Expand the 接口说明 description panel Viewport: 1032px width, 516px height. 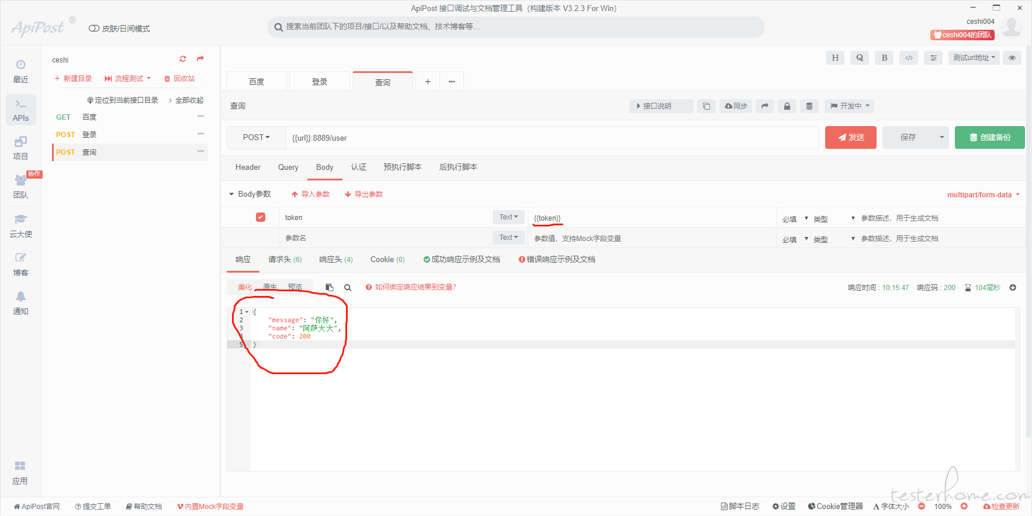click(x=662, y=106)
